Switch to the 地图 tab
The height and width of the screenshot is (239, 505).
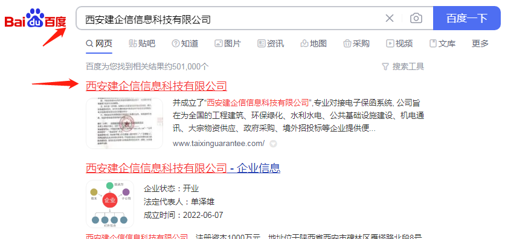(314, 43)
